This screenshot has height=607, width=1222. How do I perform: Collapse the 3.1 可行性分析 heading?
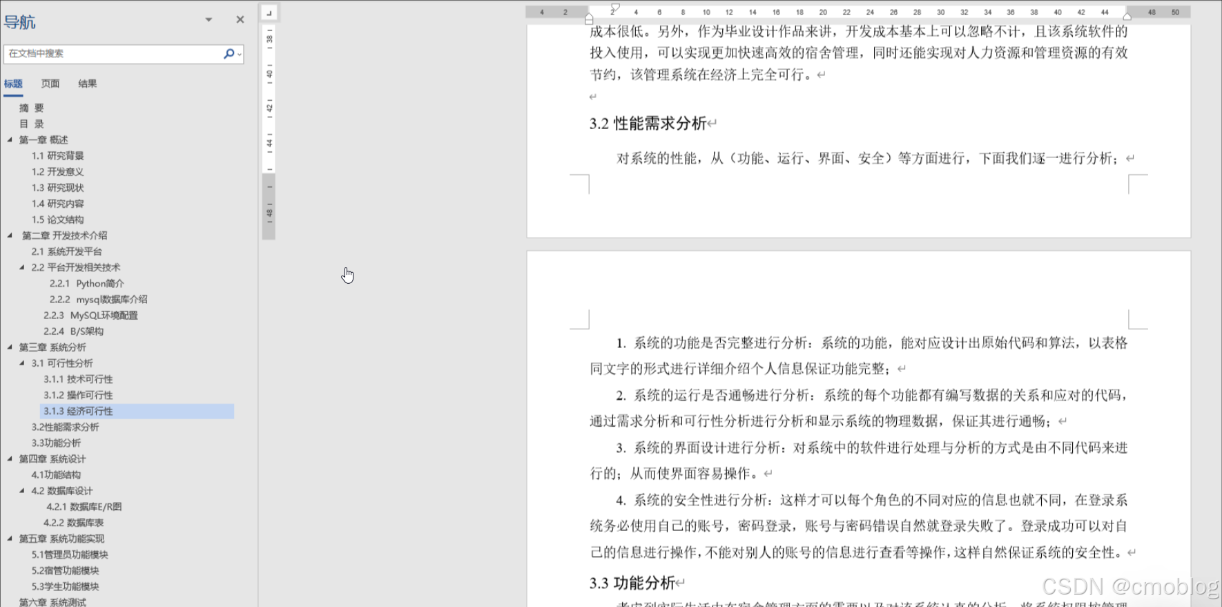22,363
